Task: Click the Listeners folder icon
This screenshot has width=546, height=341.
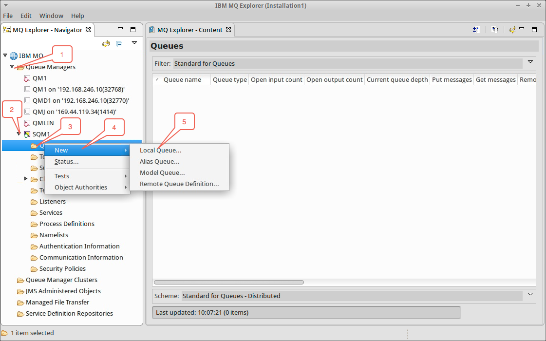Action: tap(34, 202)
